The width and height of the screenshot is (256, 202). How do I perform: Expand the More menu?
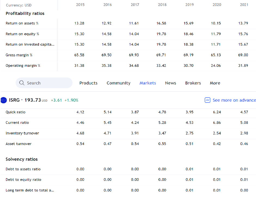coord(215,83)
